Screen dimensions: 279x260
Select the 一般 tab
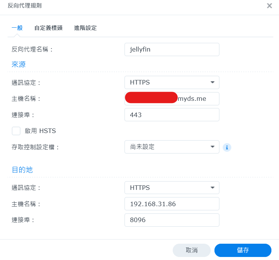(x=17, y=28)
